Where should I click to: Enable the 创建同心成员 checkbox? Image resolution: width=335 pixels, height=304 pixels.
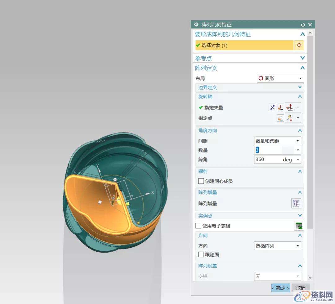(x=201, y=181)
